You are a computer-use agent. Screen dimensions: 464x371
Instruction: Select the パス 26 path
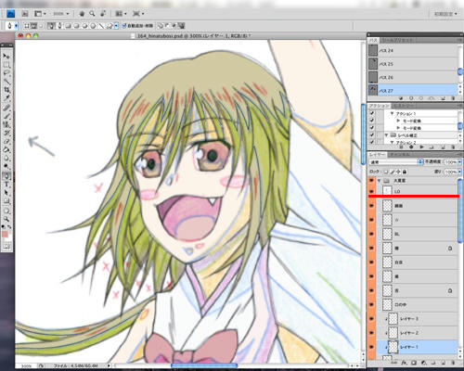pos(412,77)
